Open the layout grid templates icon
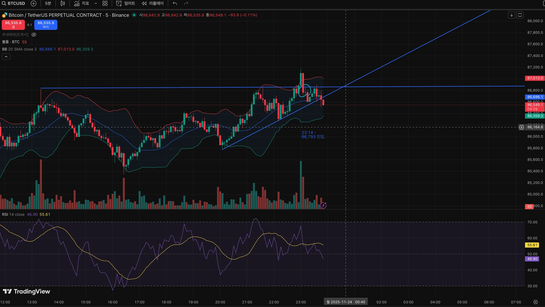The width and height of the screenshot is (545, 307). coord(105,3)
